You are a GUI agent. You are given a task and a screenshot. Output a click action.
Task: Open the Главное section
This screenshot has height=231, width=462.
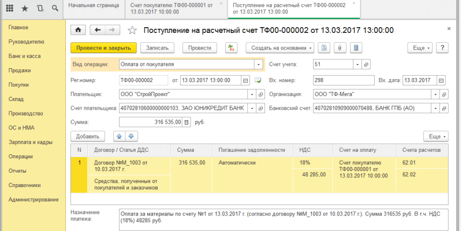click(18, 27)
